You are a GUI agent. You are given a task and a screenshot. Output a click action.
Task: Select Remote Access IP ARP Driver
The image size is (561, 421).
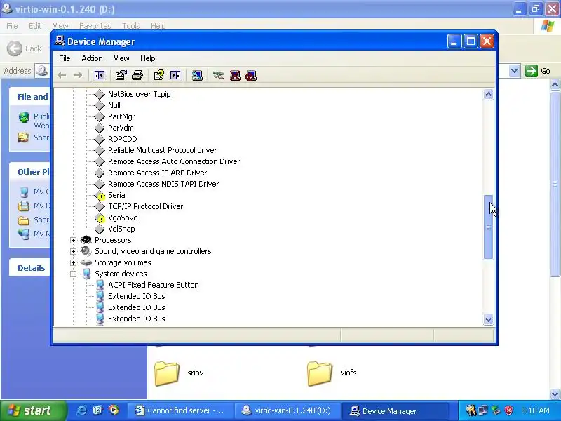click(x=157, y=173)
